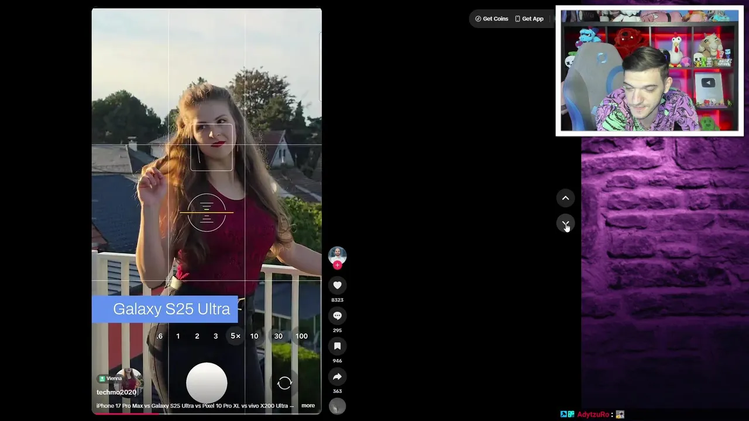The height and width of the screenshot is (421, 749).
Task: Expand video description with more
Action: pyautogui.click(x=308, y=405)
